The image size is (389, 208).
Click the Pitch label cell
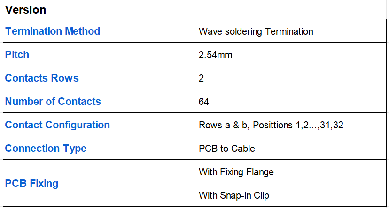tap(100, 54)
